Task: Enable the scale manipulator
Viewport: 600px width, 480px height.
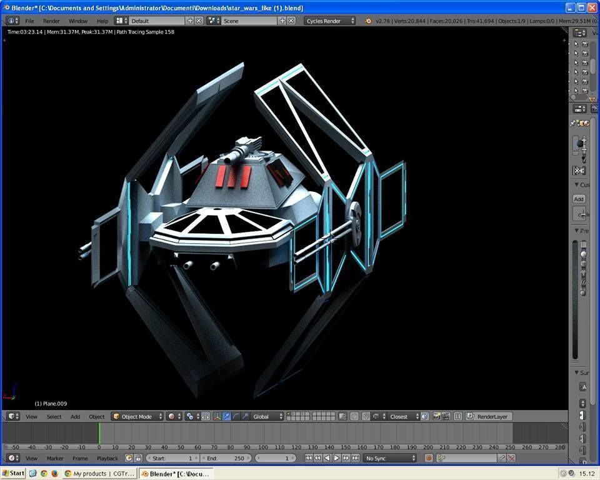Action: [245, 416]
